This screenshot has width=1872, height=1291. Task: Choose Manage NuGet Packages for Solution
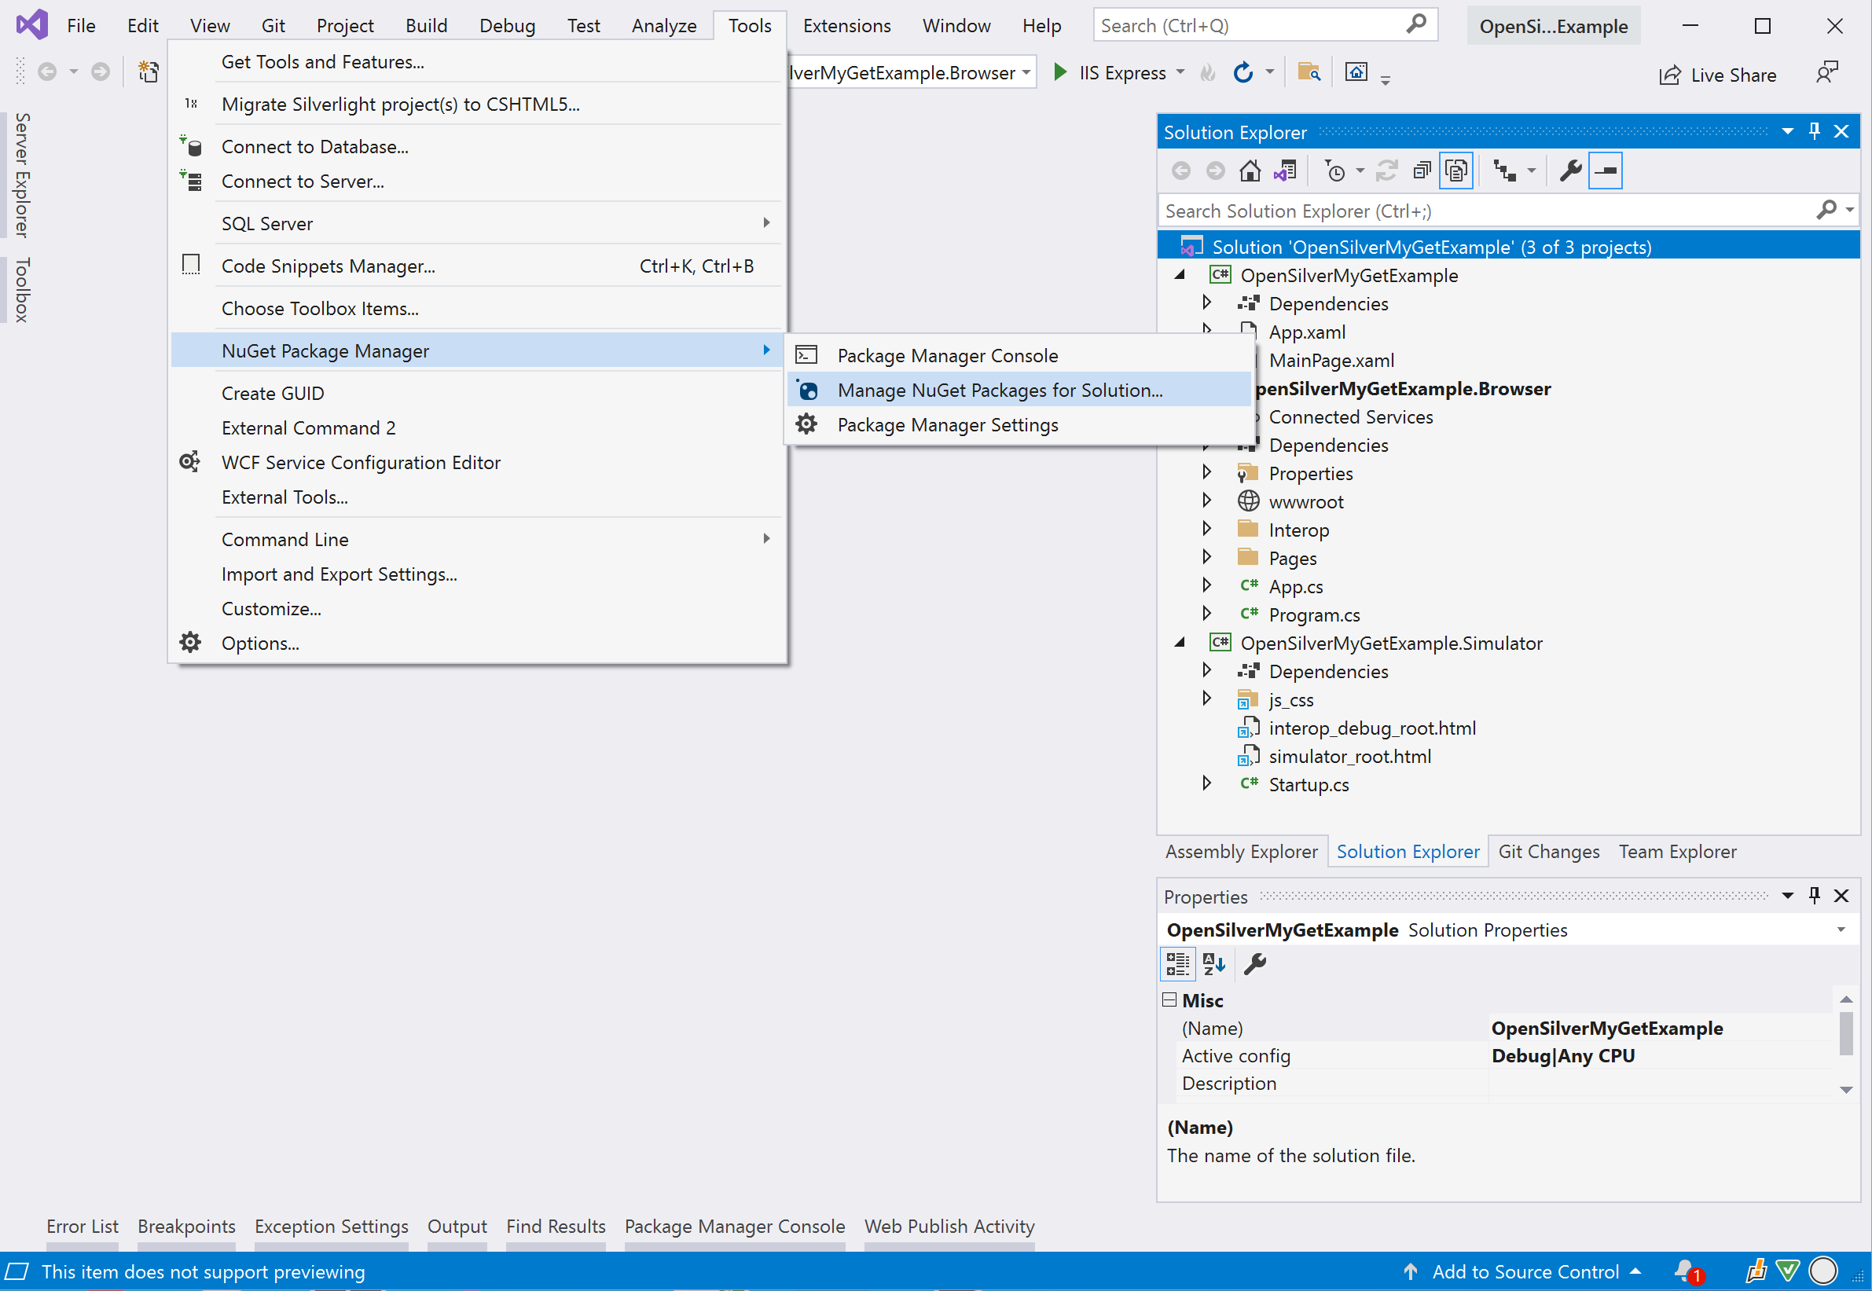(1018, 390)
